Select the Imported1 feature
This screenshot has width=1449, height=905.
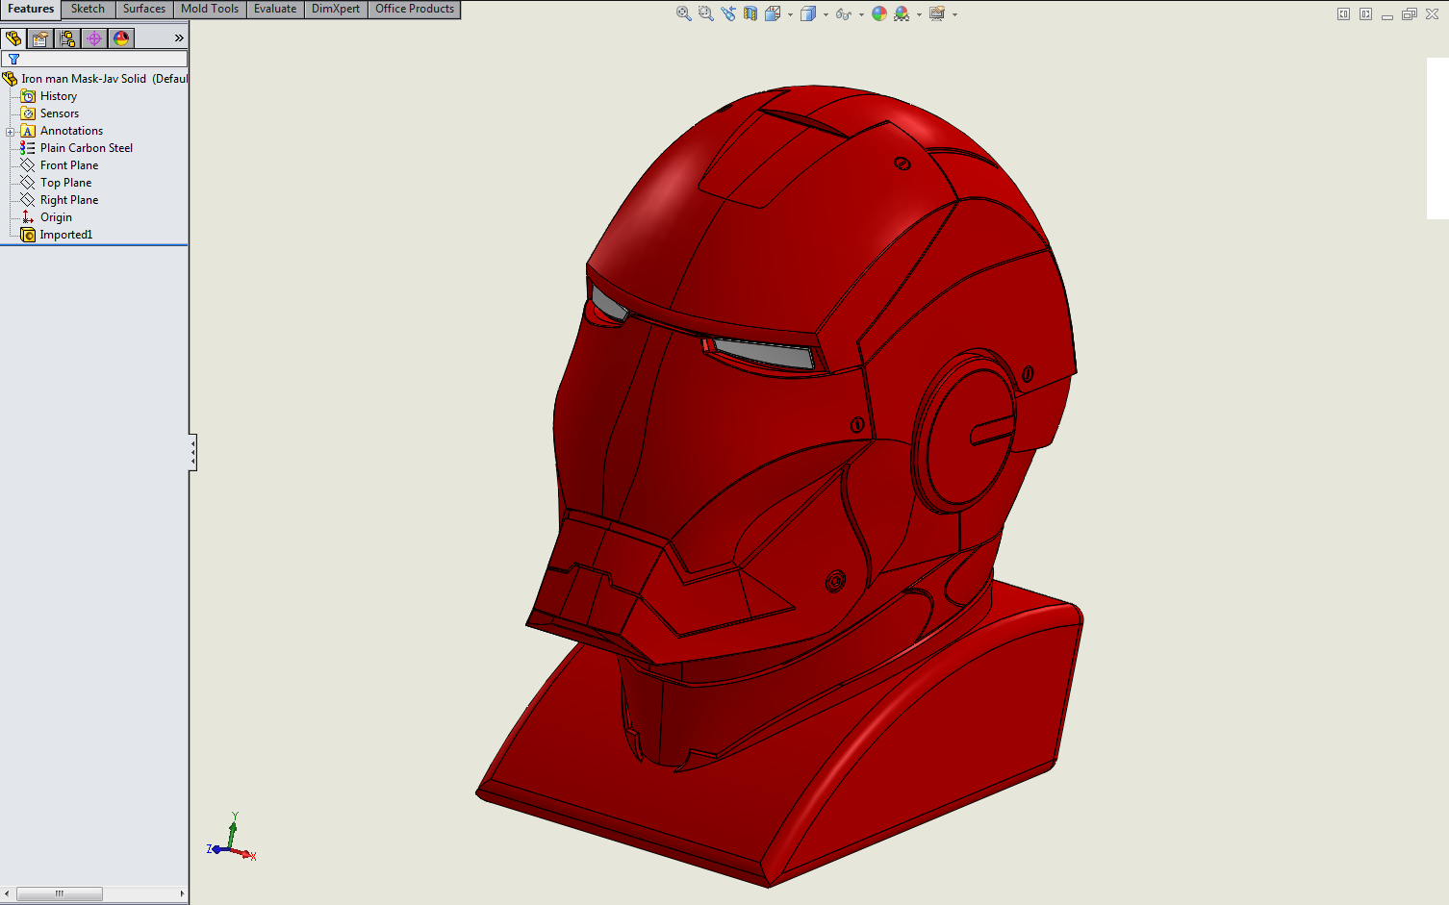click(65, 235)
